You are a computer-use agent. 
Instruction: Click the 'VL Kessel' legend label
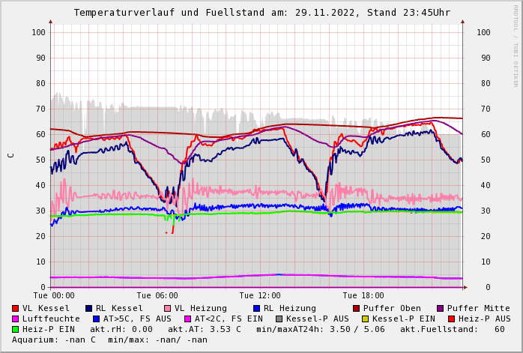click(x=46, y=308)
